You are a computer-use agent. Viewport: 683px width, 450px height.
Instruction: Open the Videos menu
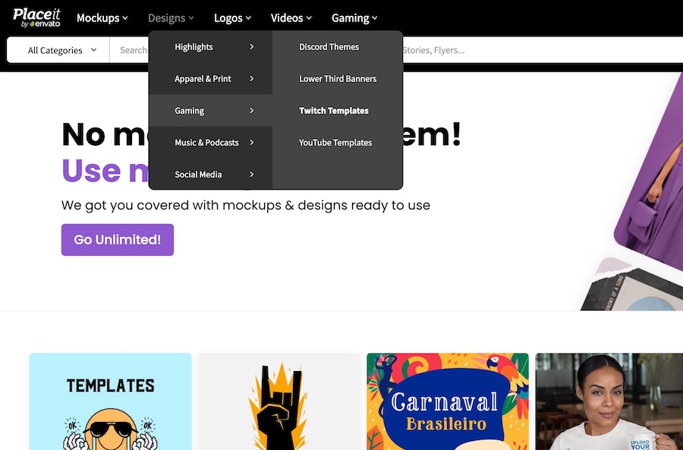click(291, 18)
